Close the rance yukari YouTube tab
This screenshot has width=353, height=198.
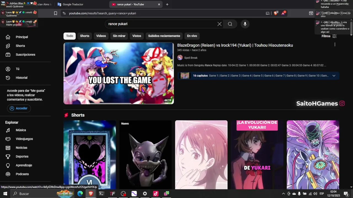click(x=159, y=4)
